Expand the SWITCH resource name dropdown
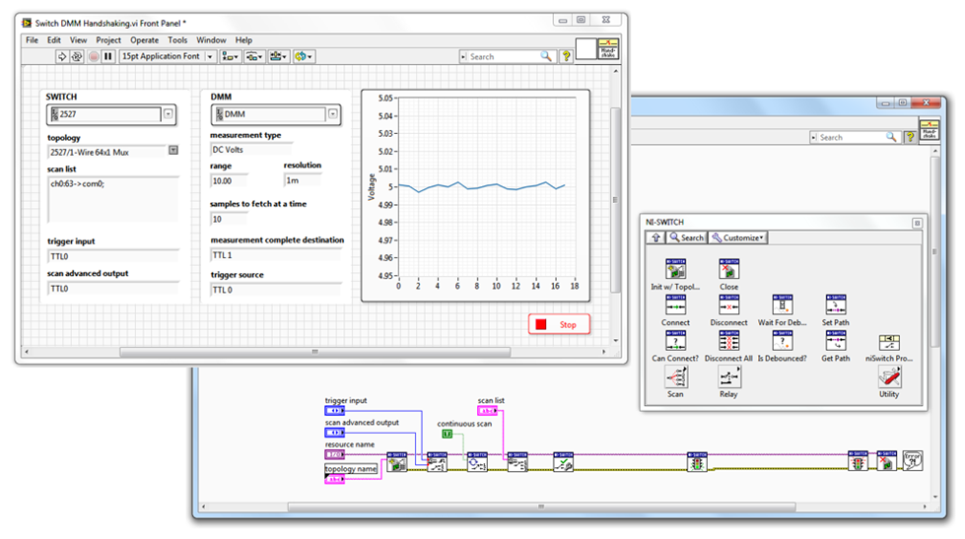 (x=168, y=114)
